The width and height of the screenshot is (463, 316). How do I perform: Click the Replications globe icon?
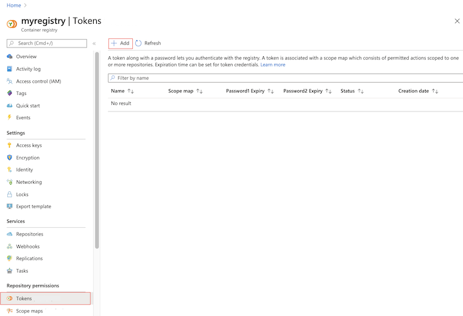(x=10, y=259)
